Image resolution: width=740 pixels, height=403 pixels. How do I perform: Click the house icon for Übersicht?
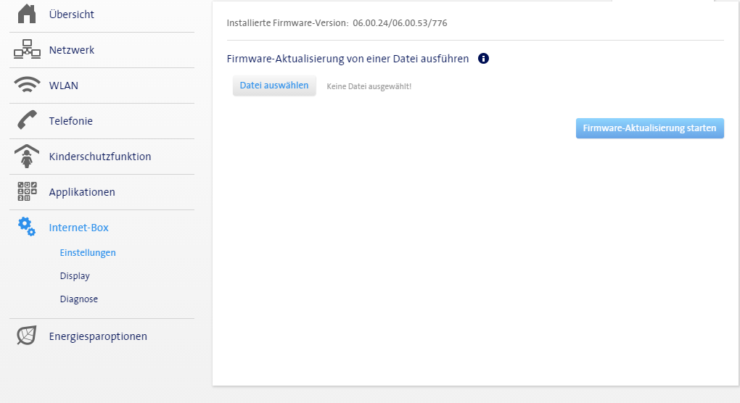click(x=27, y=14)
